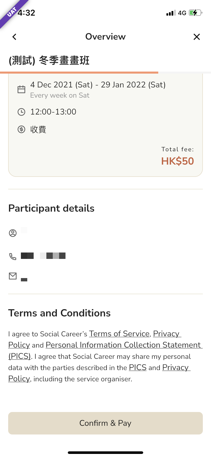The width and height of the screenshot is (211, 458).
Task: Click the Confirm & Pay button
Action: point(106,423)
